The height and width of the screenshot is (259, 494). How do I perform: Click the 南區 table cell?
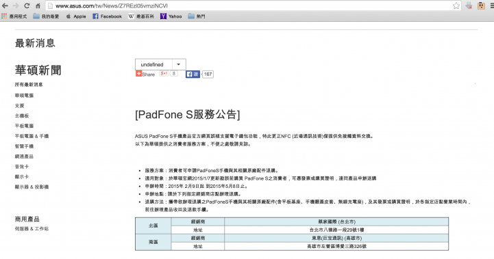pyautogui.click(x=153, y=242)
